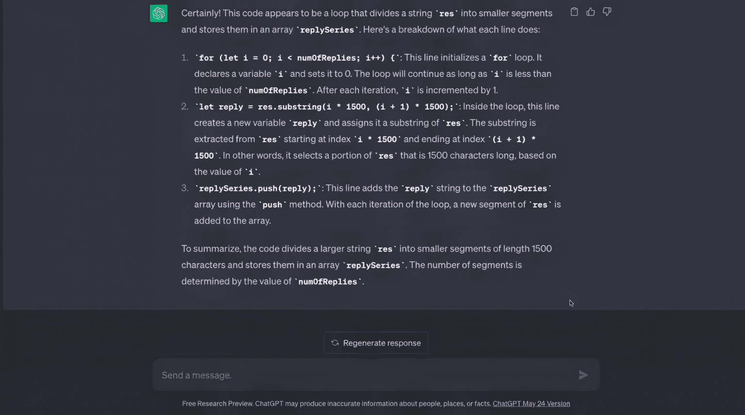Open the ChatGPT May 24 Version link
The width and height of the screenshot is (745, 415).
pos(531,403)
